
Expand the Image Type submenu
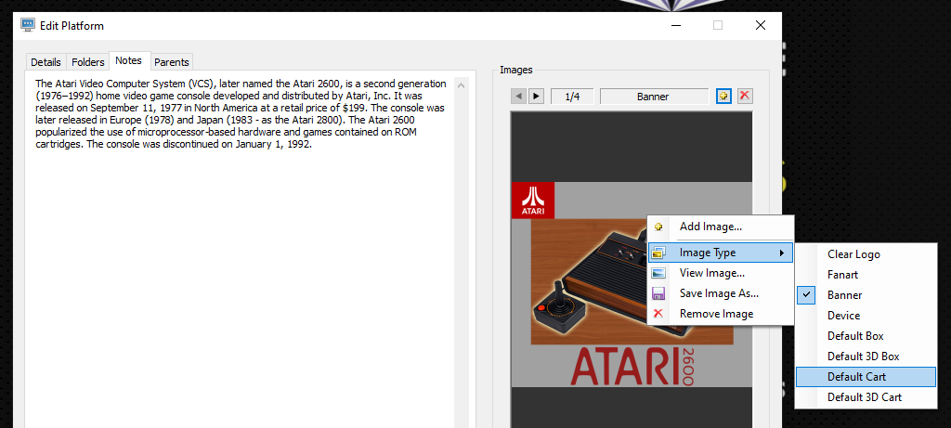[x=721, y=253]
